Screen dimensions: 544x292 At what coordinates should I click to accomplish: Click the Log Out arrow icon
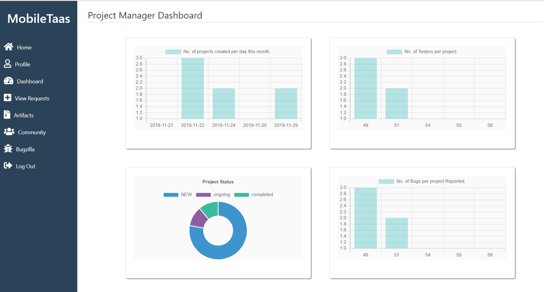[x=8, y=166]
